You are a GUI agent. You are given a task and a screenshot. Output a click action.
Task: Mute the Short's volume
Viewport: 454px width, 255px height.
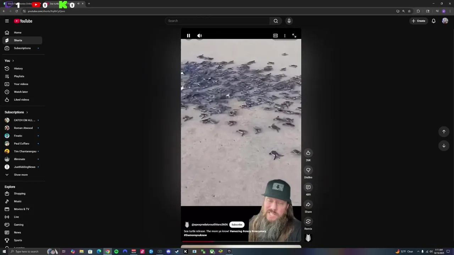click(200, 35)
